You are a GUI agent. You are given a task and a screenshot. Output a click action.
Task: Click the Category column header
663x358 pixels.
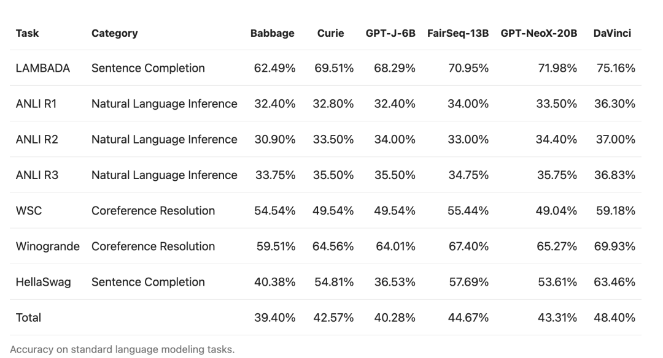point(114,33)
